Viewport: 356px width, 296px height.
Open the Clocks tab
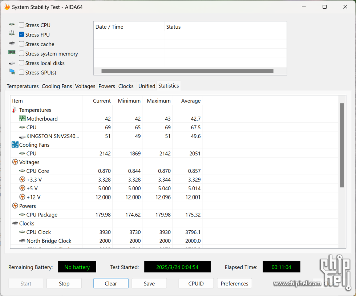pos(126,86)
